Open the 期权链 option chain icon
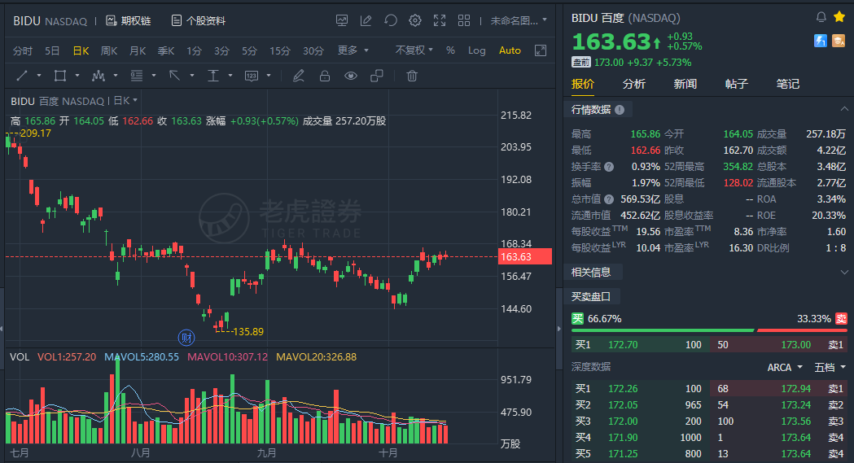 pyautogui.click(x=111, y=20)
